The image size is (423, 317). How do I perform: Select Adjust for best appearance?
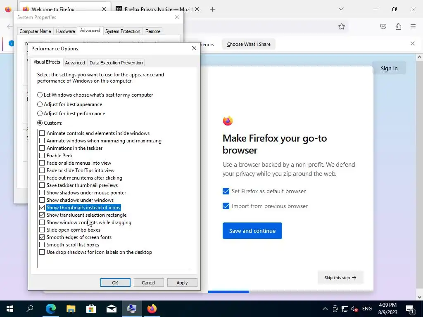coord(69,104)
